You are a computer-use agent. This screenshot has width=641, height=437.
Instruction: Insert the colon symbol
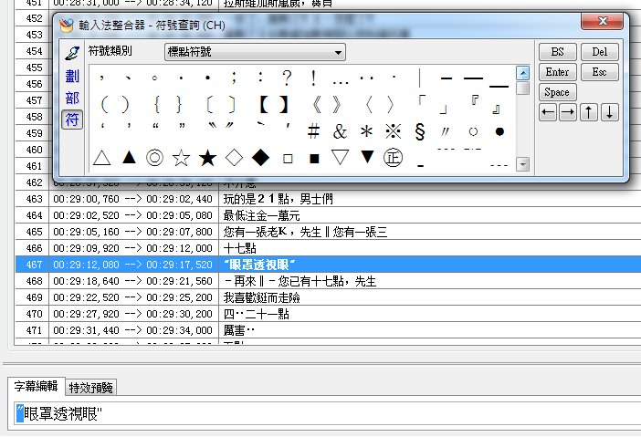tap(260, 78)
